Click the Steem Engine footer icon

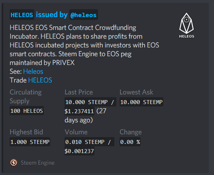point(14,163)
